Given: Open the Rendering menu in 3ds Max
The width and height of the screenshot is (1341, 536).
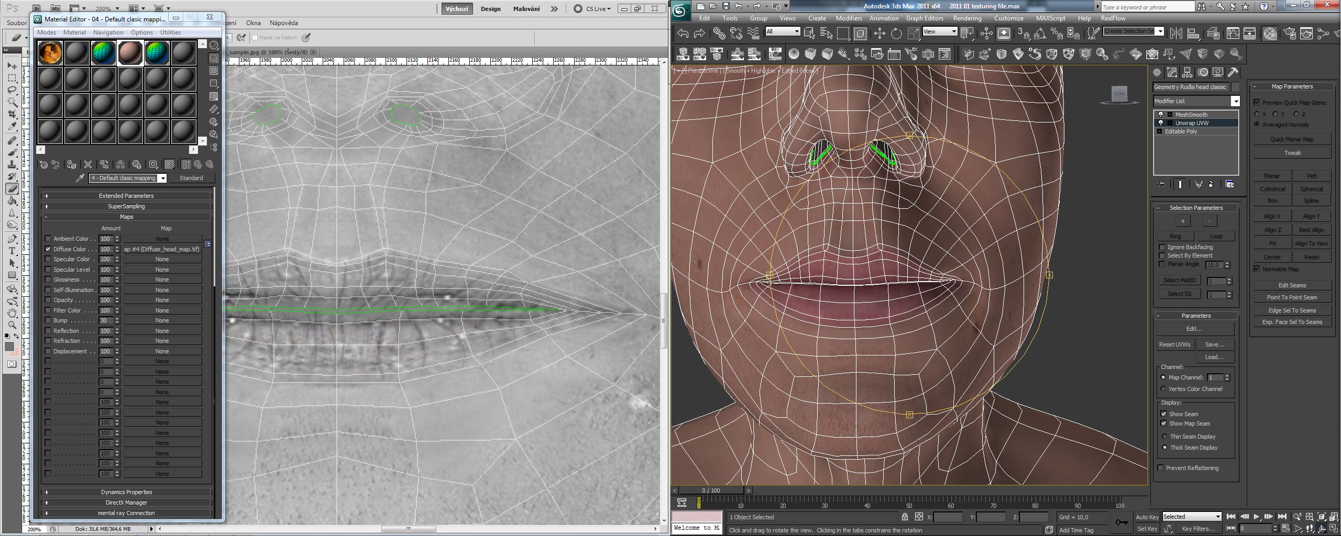Looking at the screenshot, I should [967, 18].
